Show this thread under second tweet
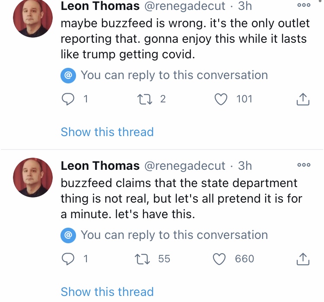The image size is (324, 302). tap(107, 292)
